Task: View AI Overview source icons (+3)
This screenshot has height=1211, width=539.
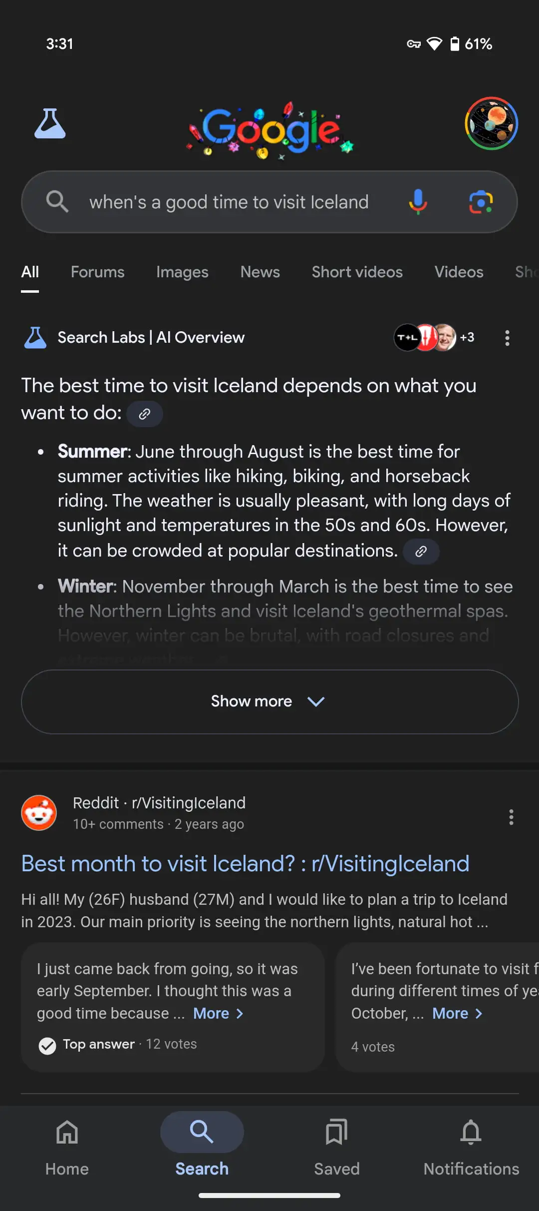Action: point(434,338)
